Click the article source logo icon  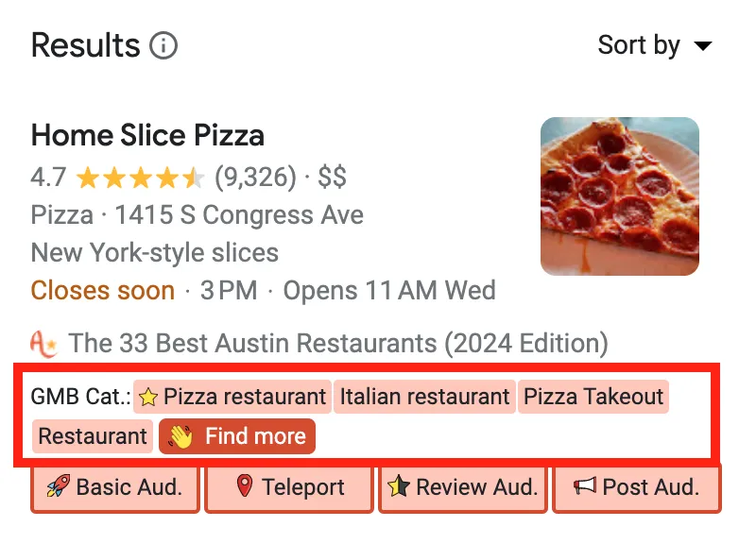(43, 345)
